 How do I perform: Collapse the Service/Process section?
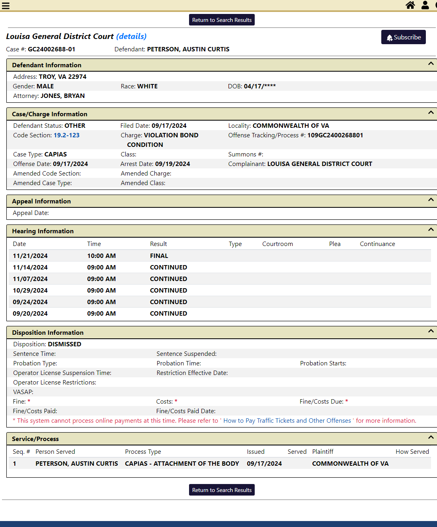[431, 437]
